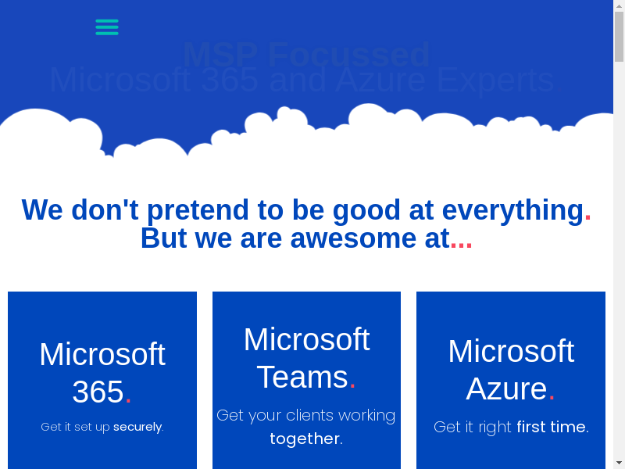The width and height of the screenshot is (625, 469).
Task: Open the Microsoft Teams card title
Action: click(306, 358)
